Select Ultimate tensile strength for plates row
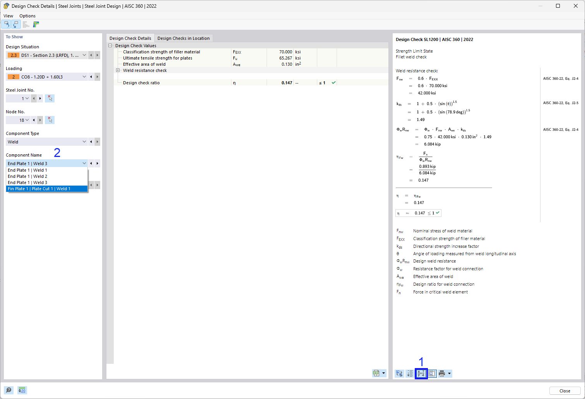 point(251,58)
